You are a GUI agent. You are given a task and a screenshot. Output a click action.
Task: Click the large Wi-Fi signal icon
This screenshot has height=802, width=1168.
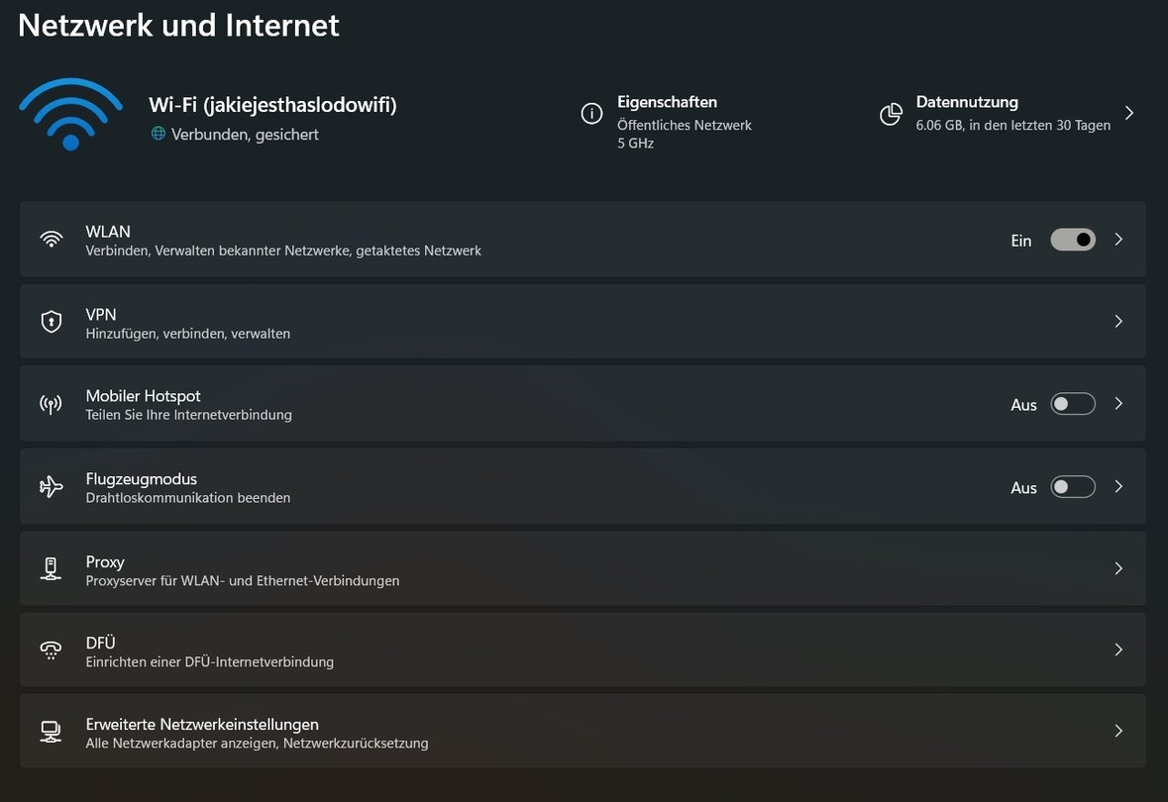(x=70, y=114)
